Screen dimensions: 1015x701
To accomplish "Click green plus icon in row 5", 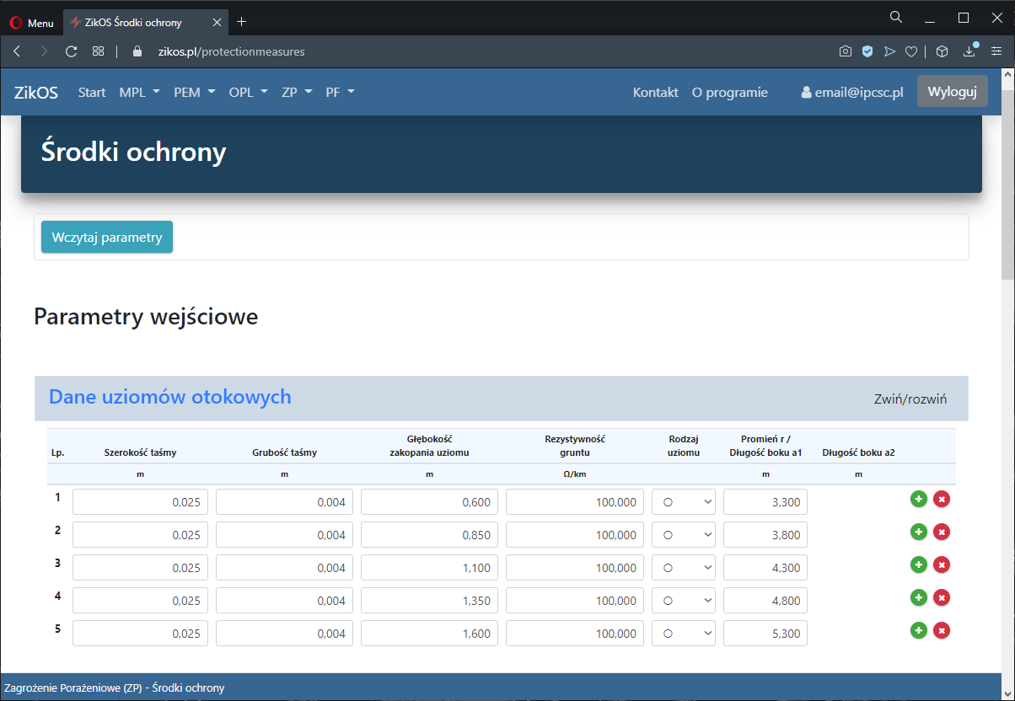I will [x=919, y=630].
